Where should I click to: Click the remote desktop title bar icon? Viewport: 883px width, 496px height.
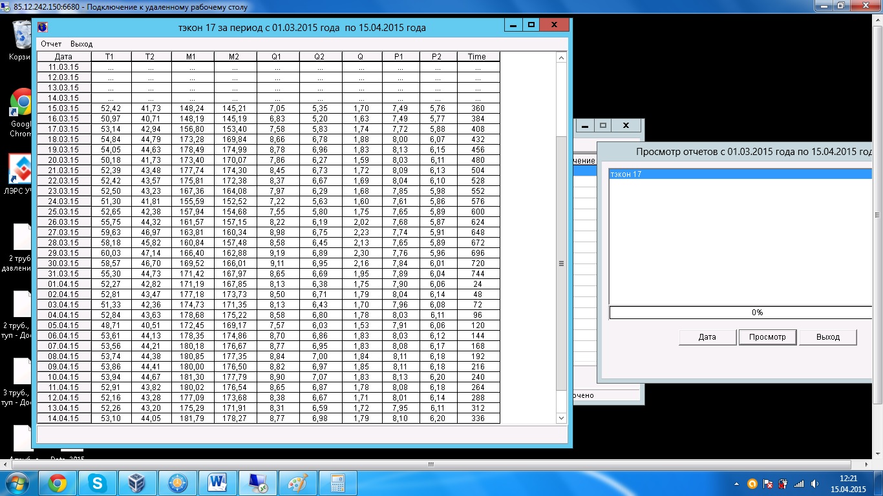6,7
